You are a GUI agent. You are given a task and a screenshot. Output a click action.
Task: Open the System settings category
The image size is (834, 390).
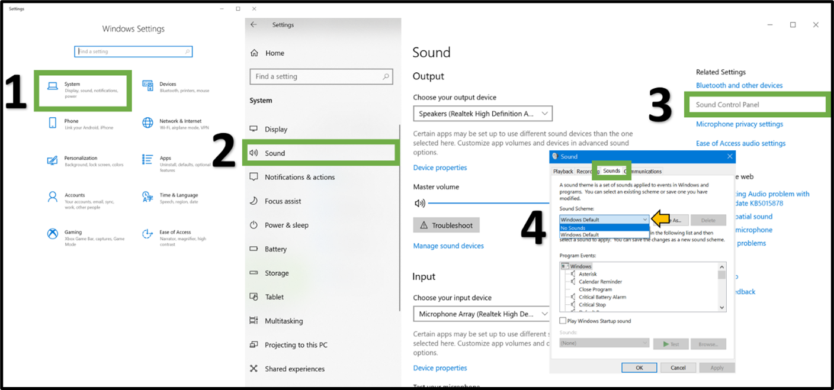(83, 90)
